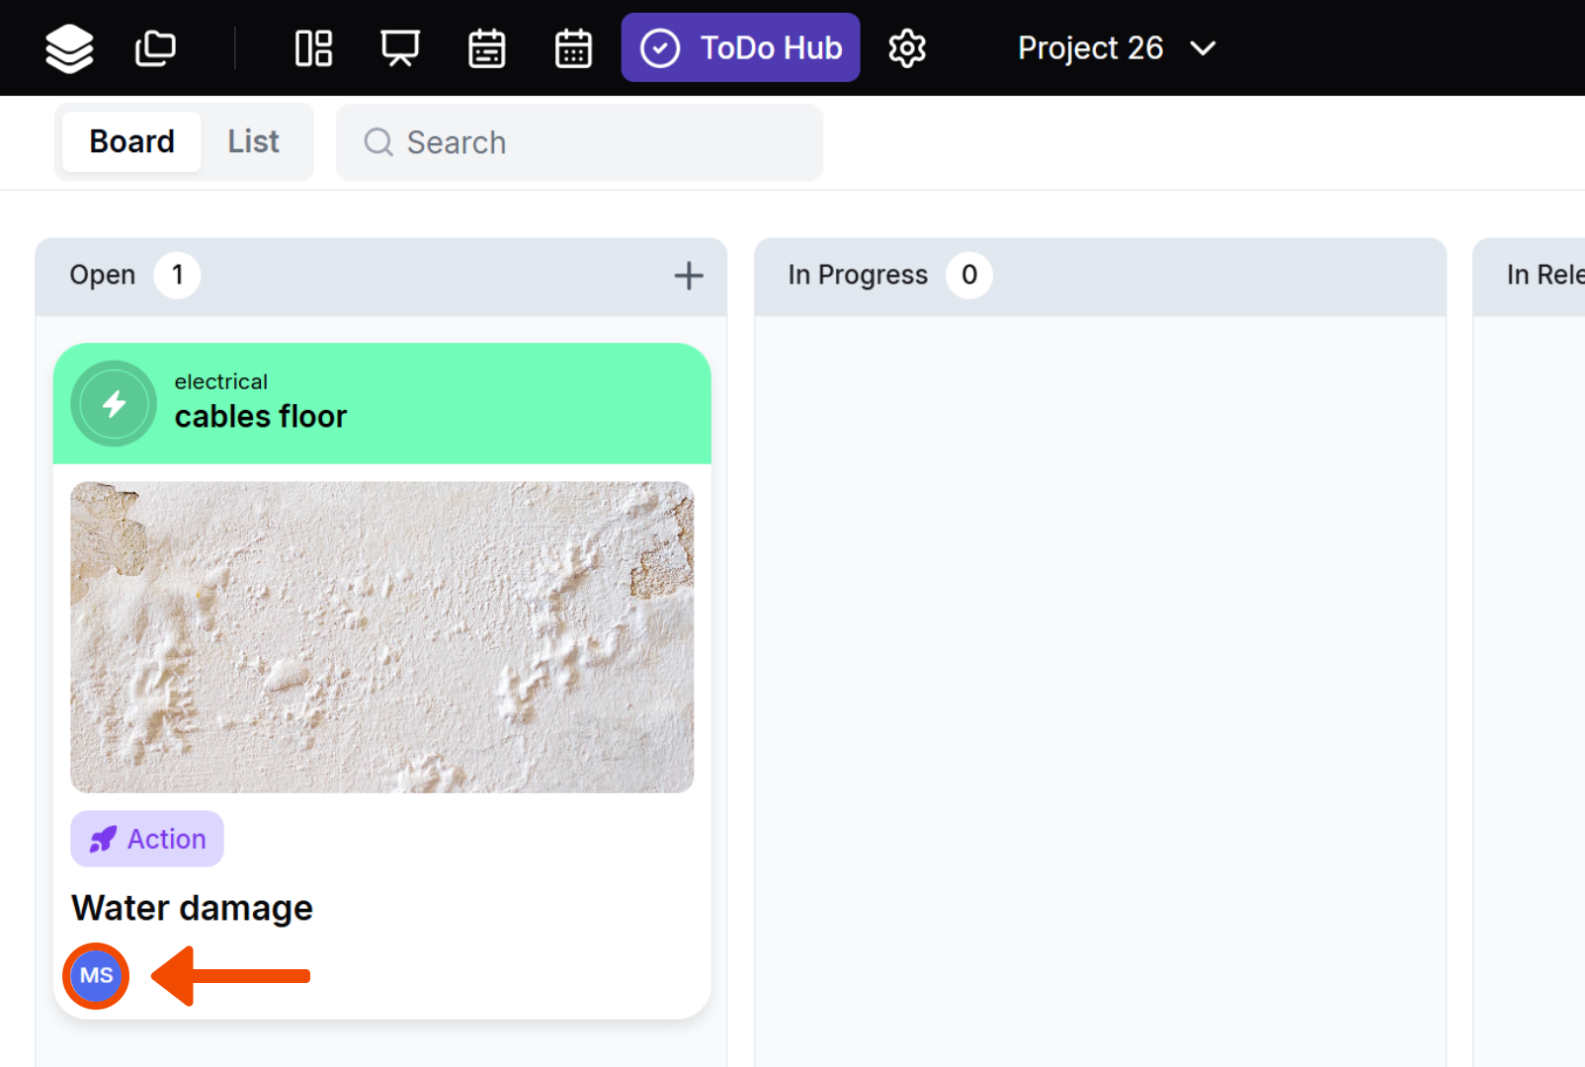Open the copy pages icon in top bar
The width and height of the screenshot is (1585, 1067).
click(x=155, y=48)
